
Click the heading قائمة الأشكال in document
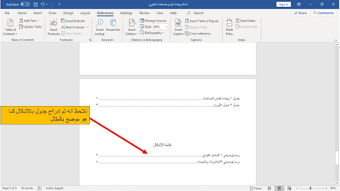pos(163,145)
